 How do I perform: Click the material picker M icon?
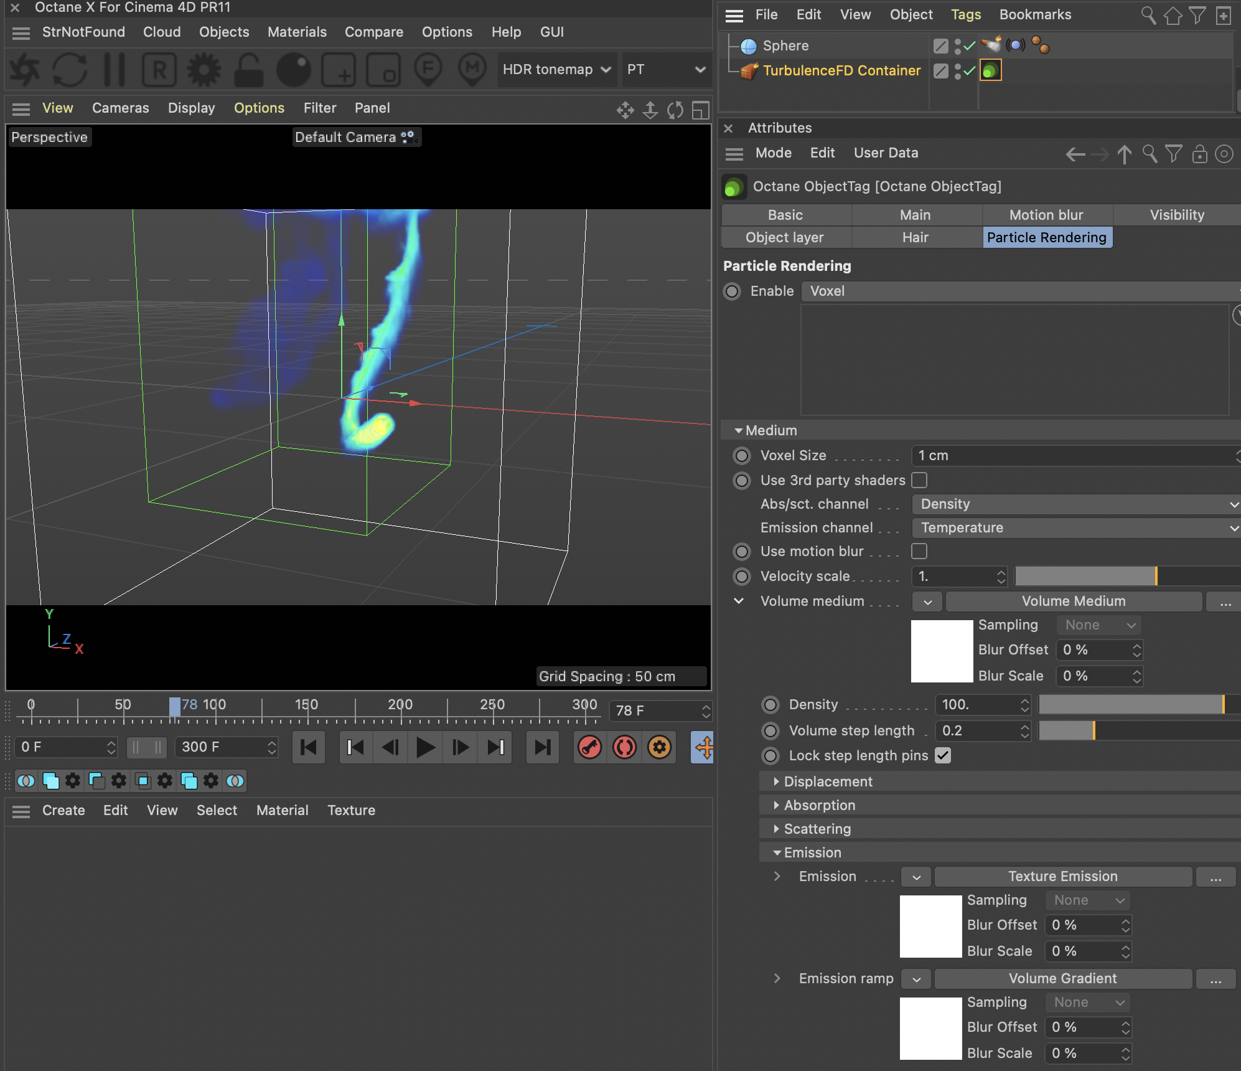click(x=472, y=70)
